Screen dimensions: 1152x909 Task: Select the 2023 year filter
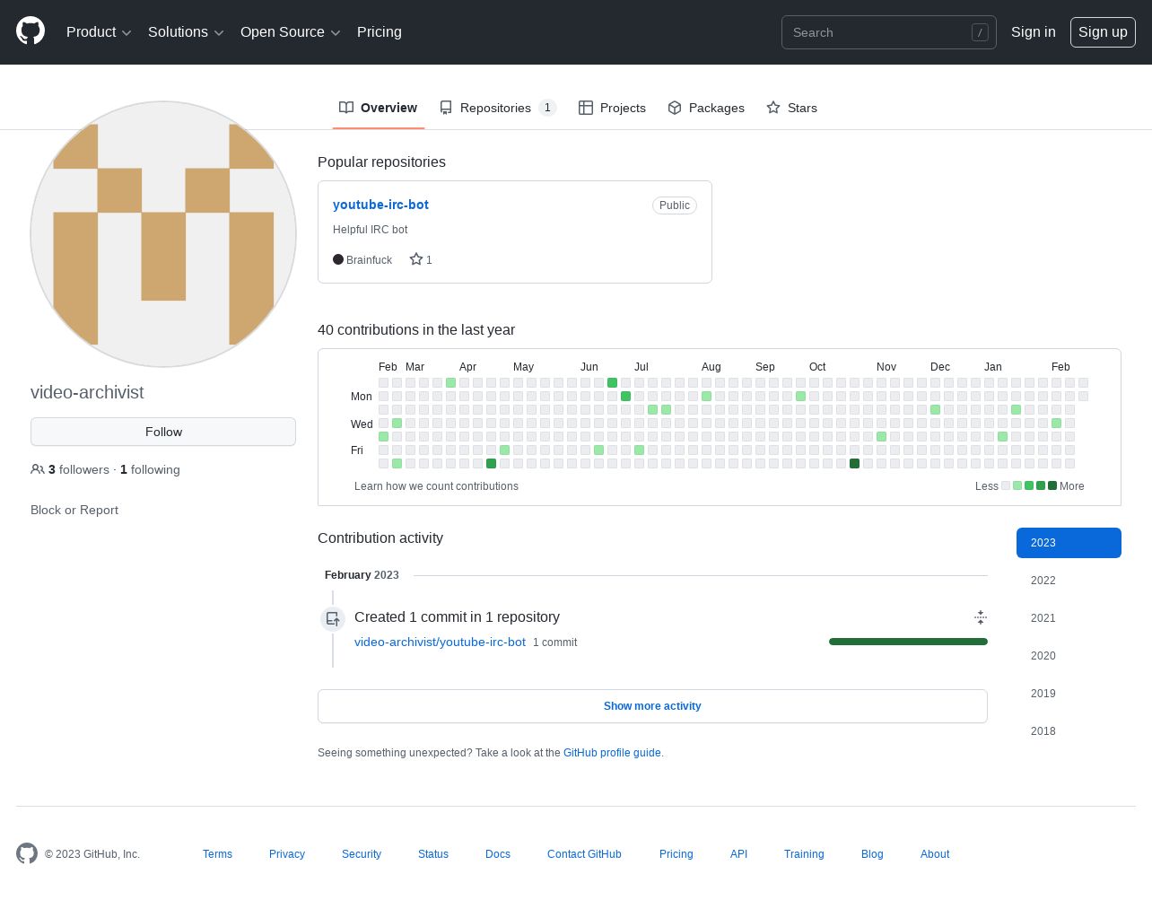[x=1069, y=543]
